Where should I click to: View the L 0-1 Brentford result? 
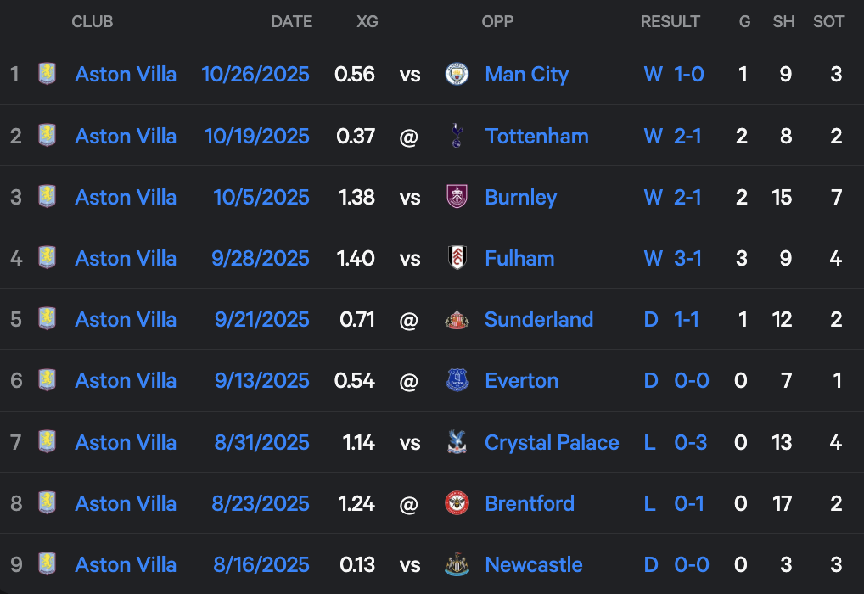coord(674,503)
